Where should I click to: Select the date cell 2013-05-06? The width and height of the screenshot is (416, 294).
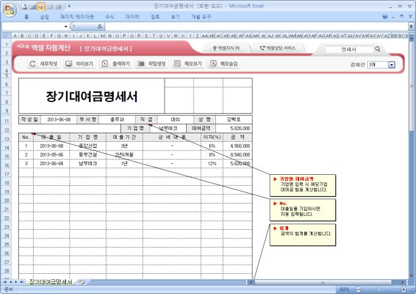51,155
